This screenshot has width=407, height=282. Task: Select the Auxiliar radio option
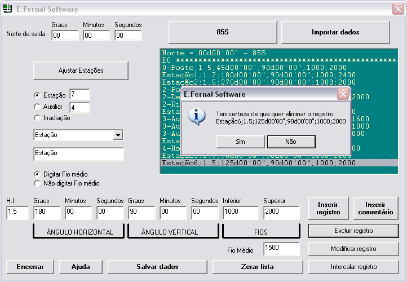37,107
